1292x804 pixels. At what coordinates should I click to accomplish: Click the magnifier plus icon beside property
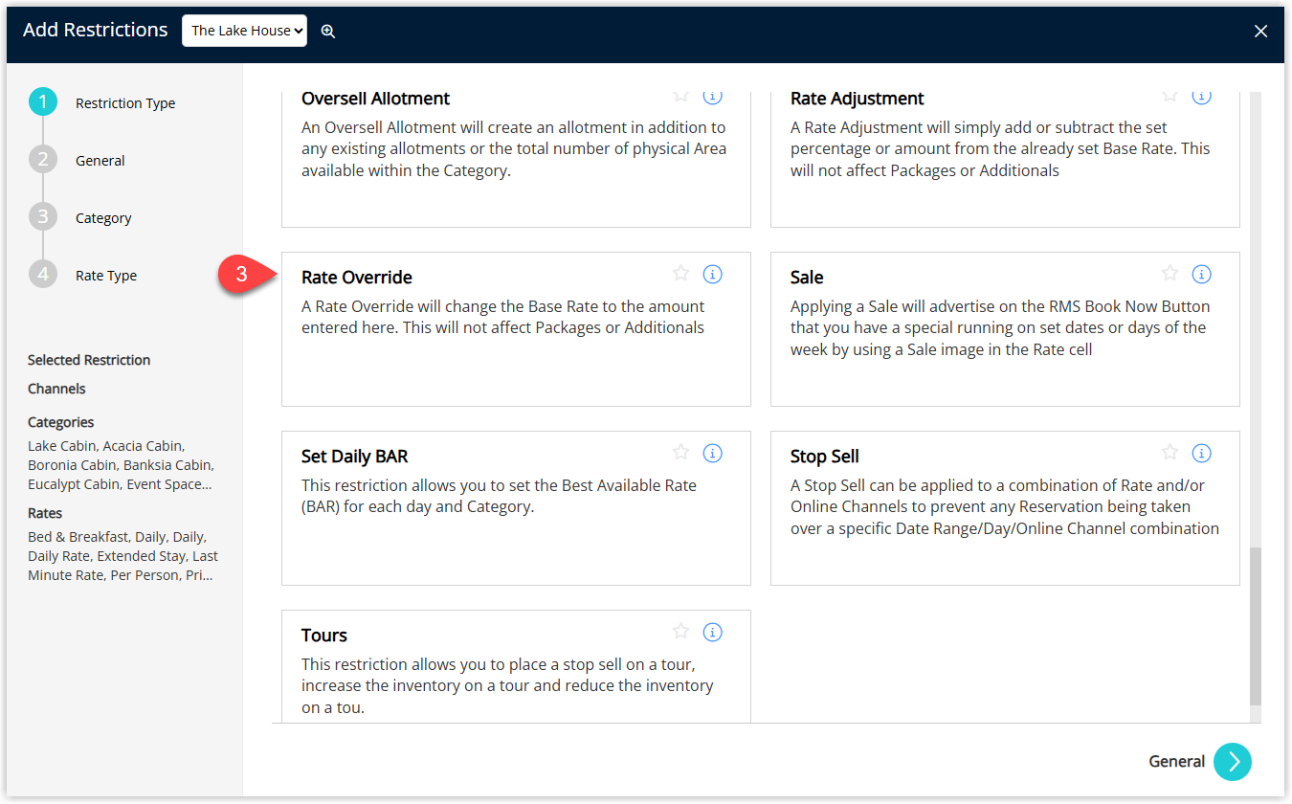(x=328, y=31)
